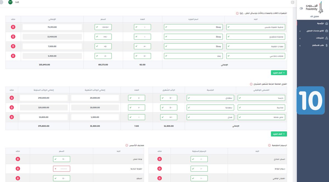Click the partnerships sidebar icon
329x182 pixels.
coord(326,38)
